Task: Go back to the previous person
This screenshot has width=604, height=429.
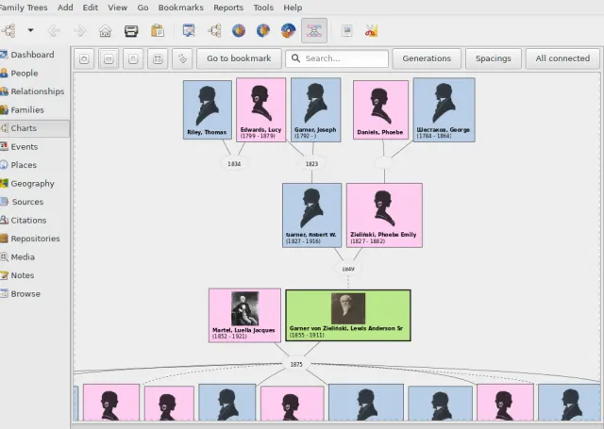Action: 54,30
